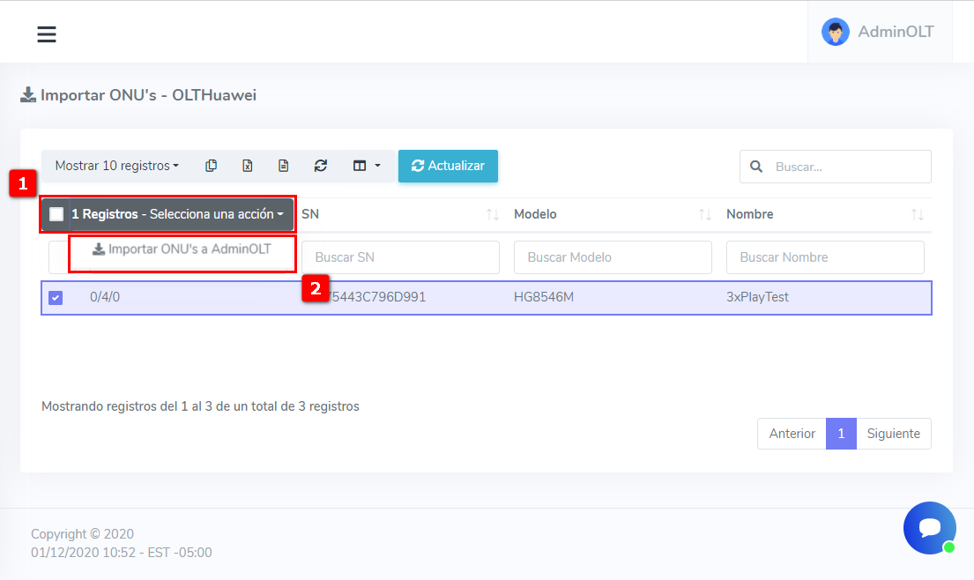The height and width of the screenshot is (580, 974).
Task: Sort by Modelo column arrows
Action: click(704, 215)
